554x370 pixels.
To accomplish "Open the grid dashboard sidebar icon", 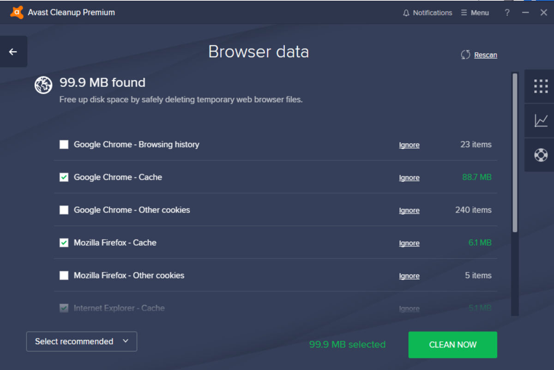I will 541,86.
